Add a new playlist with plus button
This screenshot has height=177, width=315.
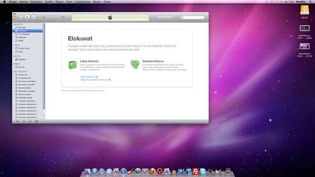coord(18,122)
